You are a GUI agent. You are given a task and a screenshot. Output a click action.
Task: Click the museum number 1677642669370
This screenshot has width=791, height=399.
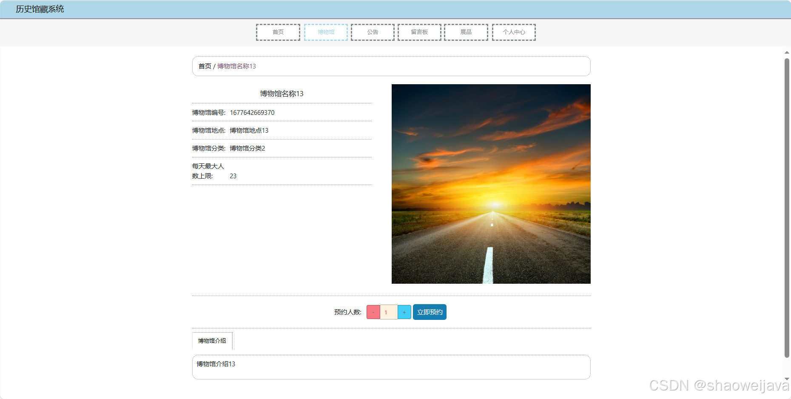click(252, 113)
